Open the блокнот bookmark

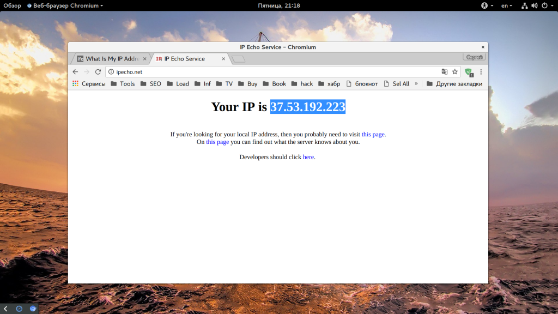tap(362, 83)
